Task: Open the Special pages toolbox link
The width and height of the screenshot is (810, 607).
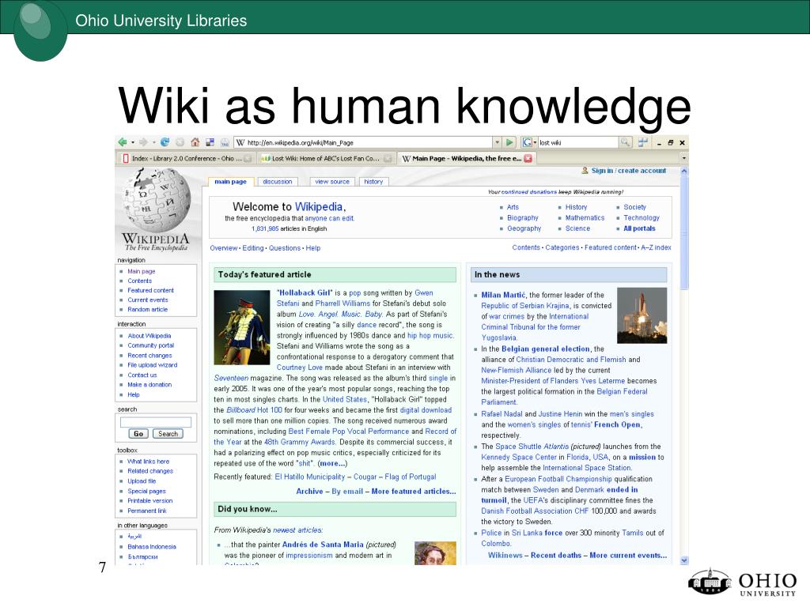Action: tap(146, 491)
